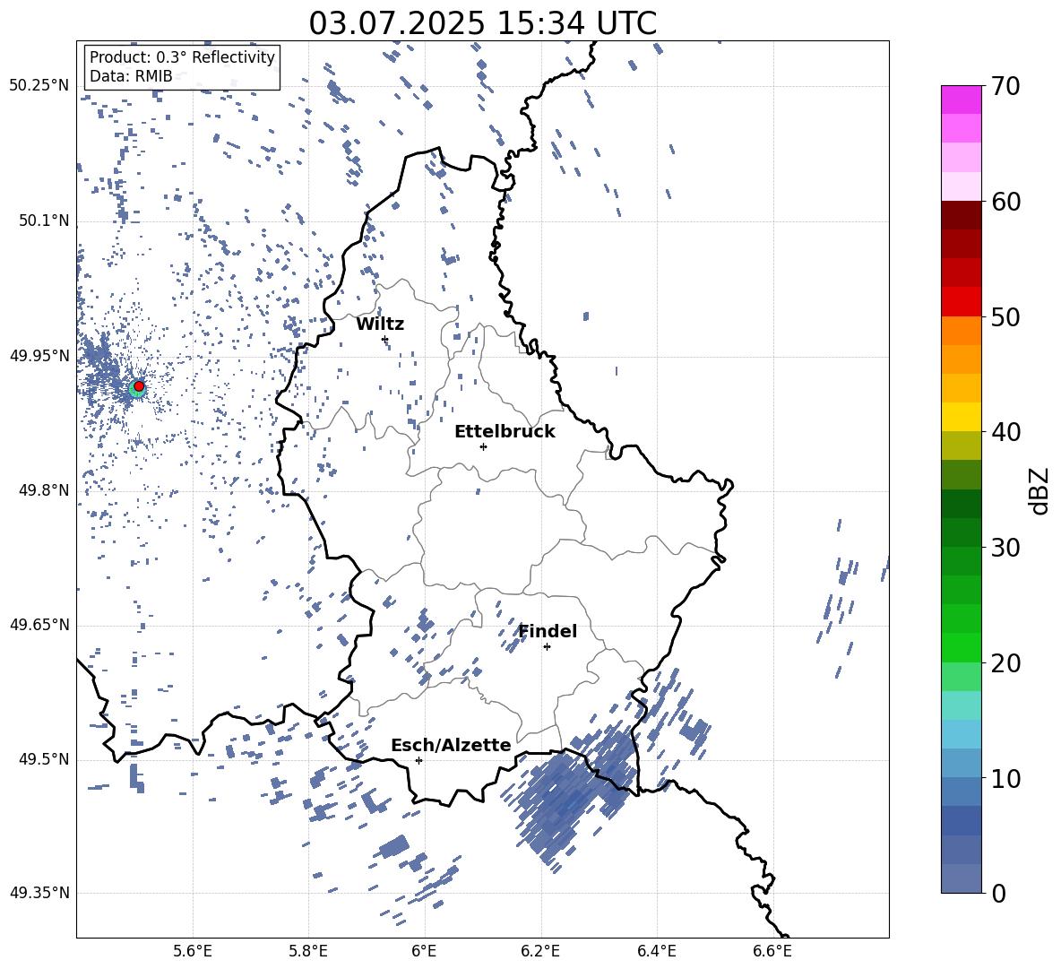This screenshot has width=1061, height=969.
Task: Click the red radar site marker
Action: click(x=139, y=386)
